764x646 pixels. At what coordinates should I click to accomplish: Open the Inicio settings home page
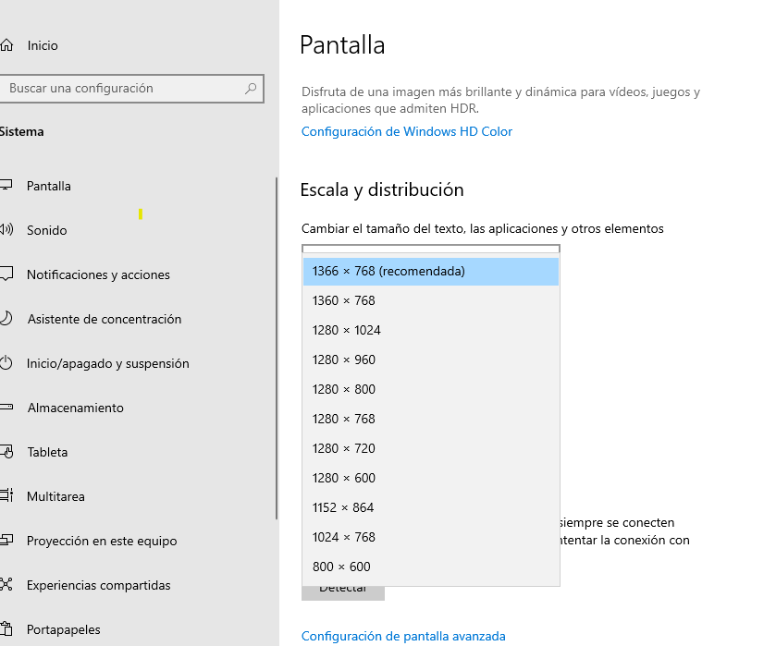(x=43, y=45)
